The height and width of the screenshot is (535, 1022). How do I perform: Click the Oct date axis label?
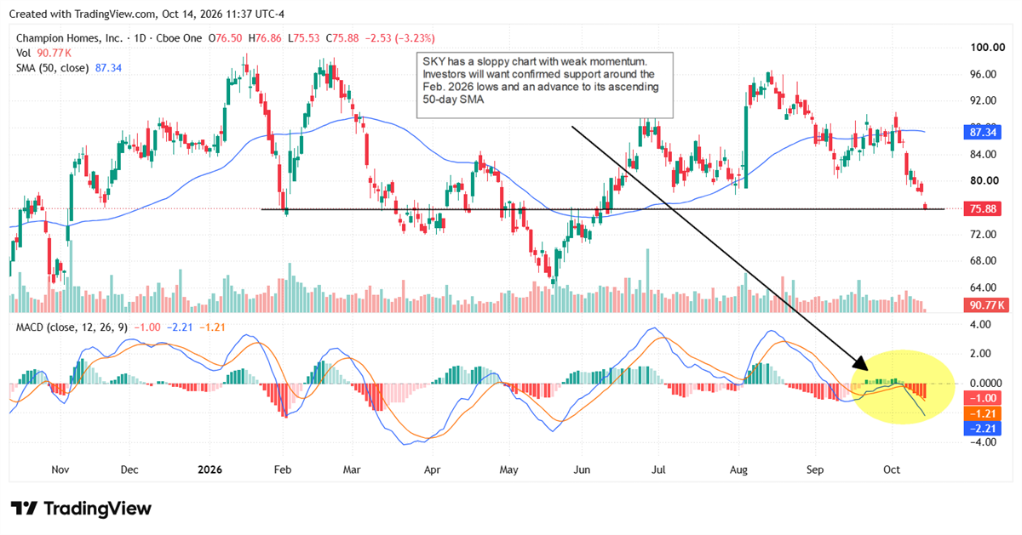(892, 470)
